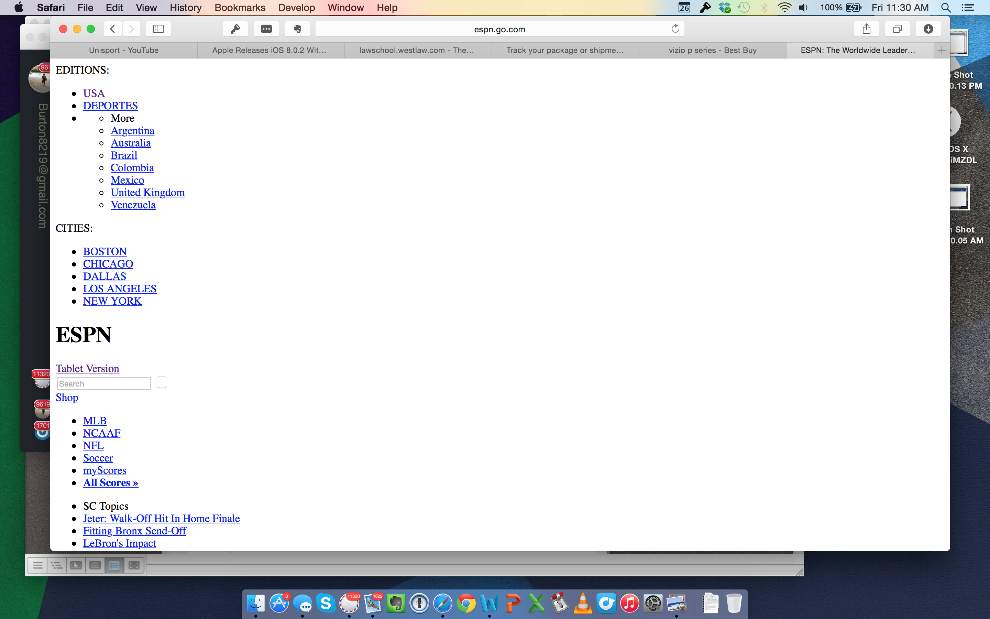Select the full screen view button in back window

tap(134, 565)
